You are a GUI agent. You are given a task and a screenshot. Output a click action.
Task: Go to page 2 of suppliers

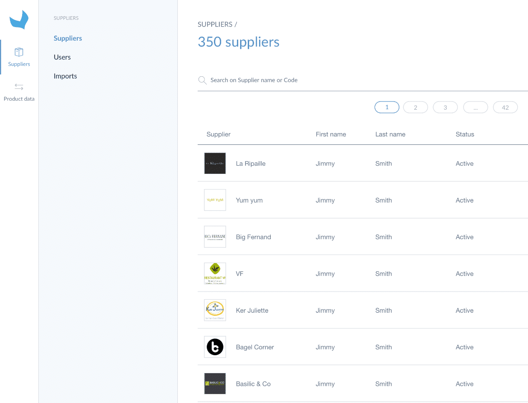(415, 107)
